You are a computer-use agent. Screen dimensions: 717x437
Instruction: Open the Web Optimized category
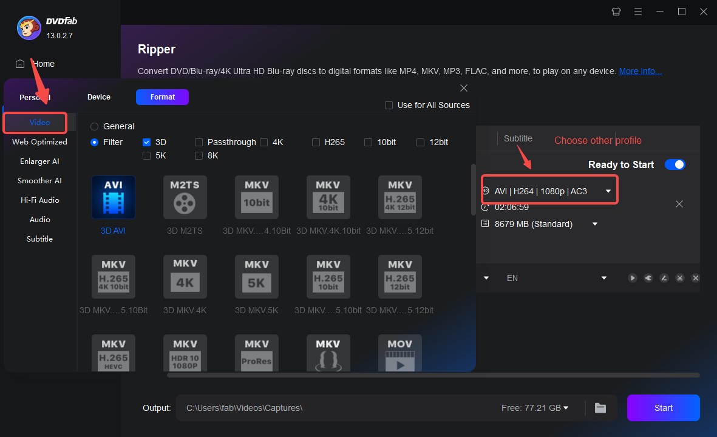point(39,142)
